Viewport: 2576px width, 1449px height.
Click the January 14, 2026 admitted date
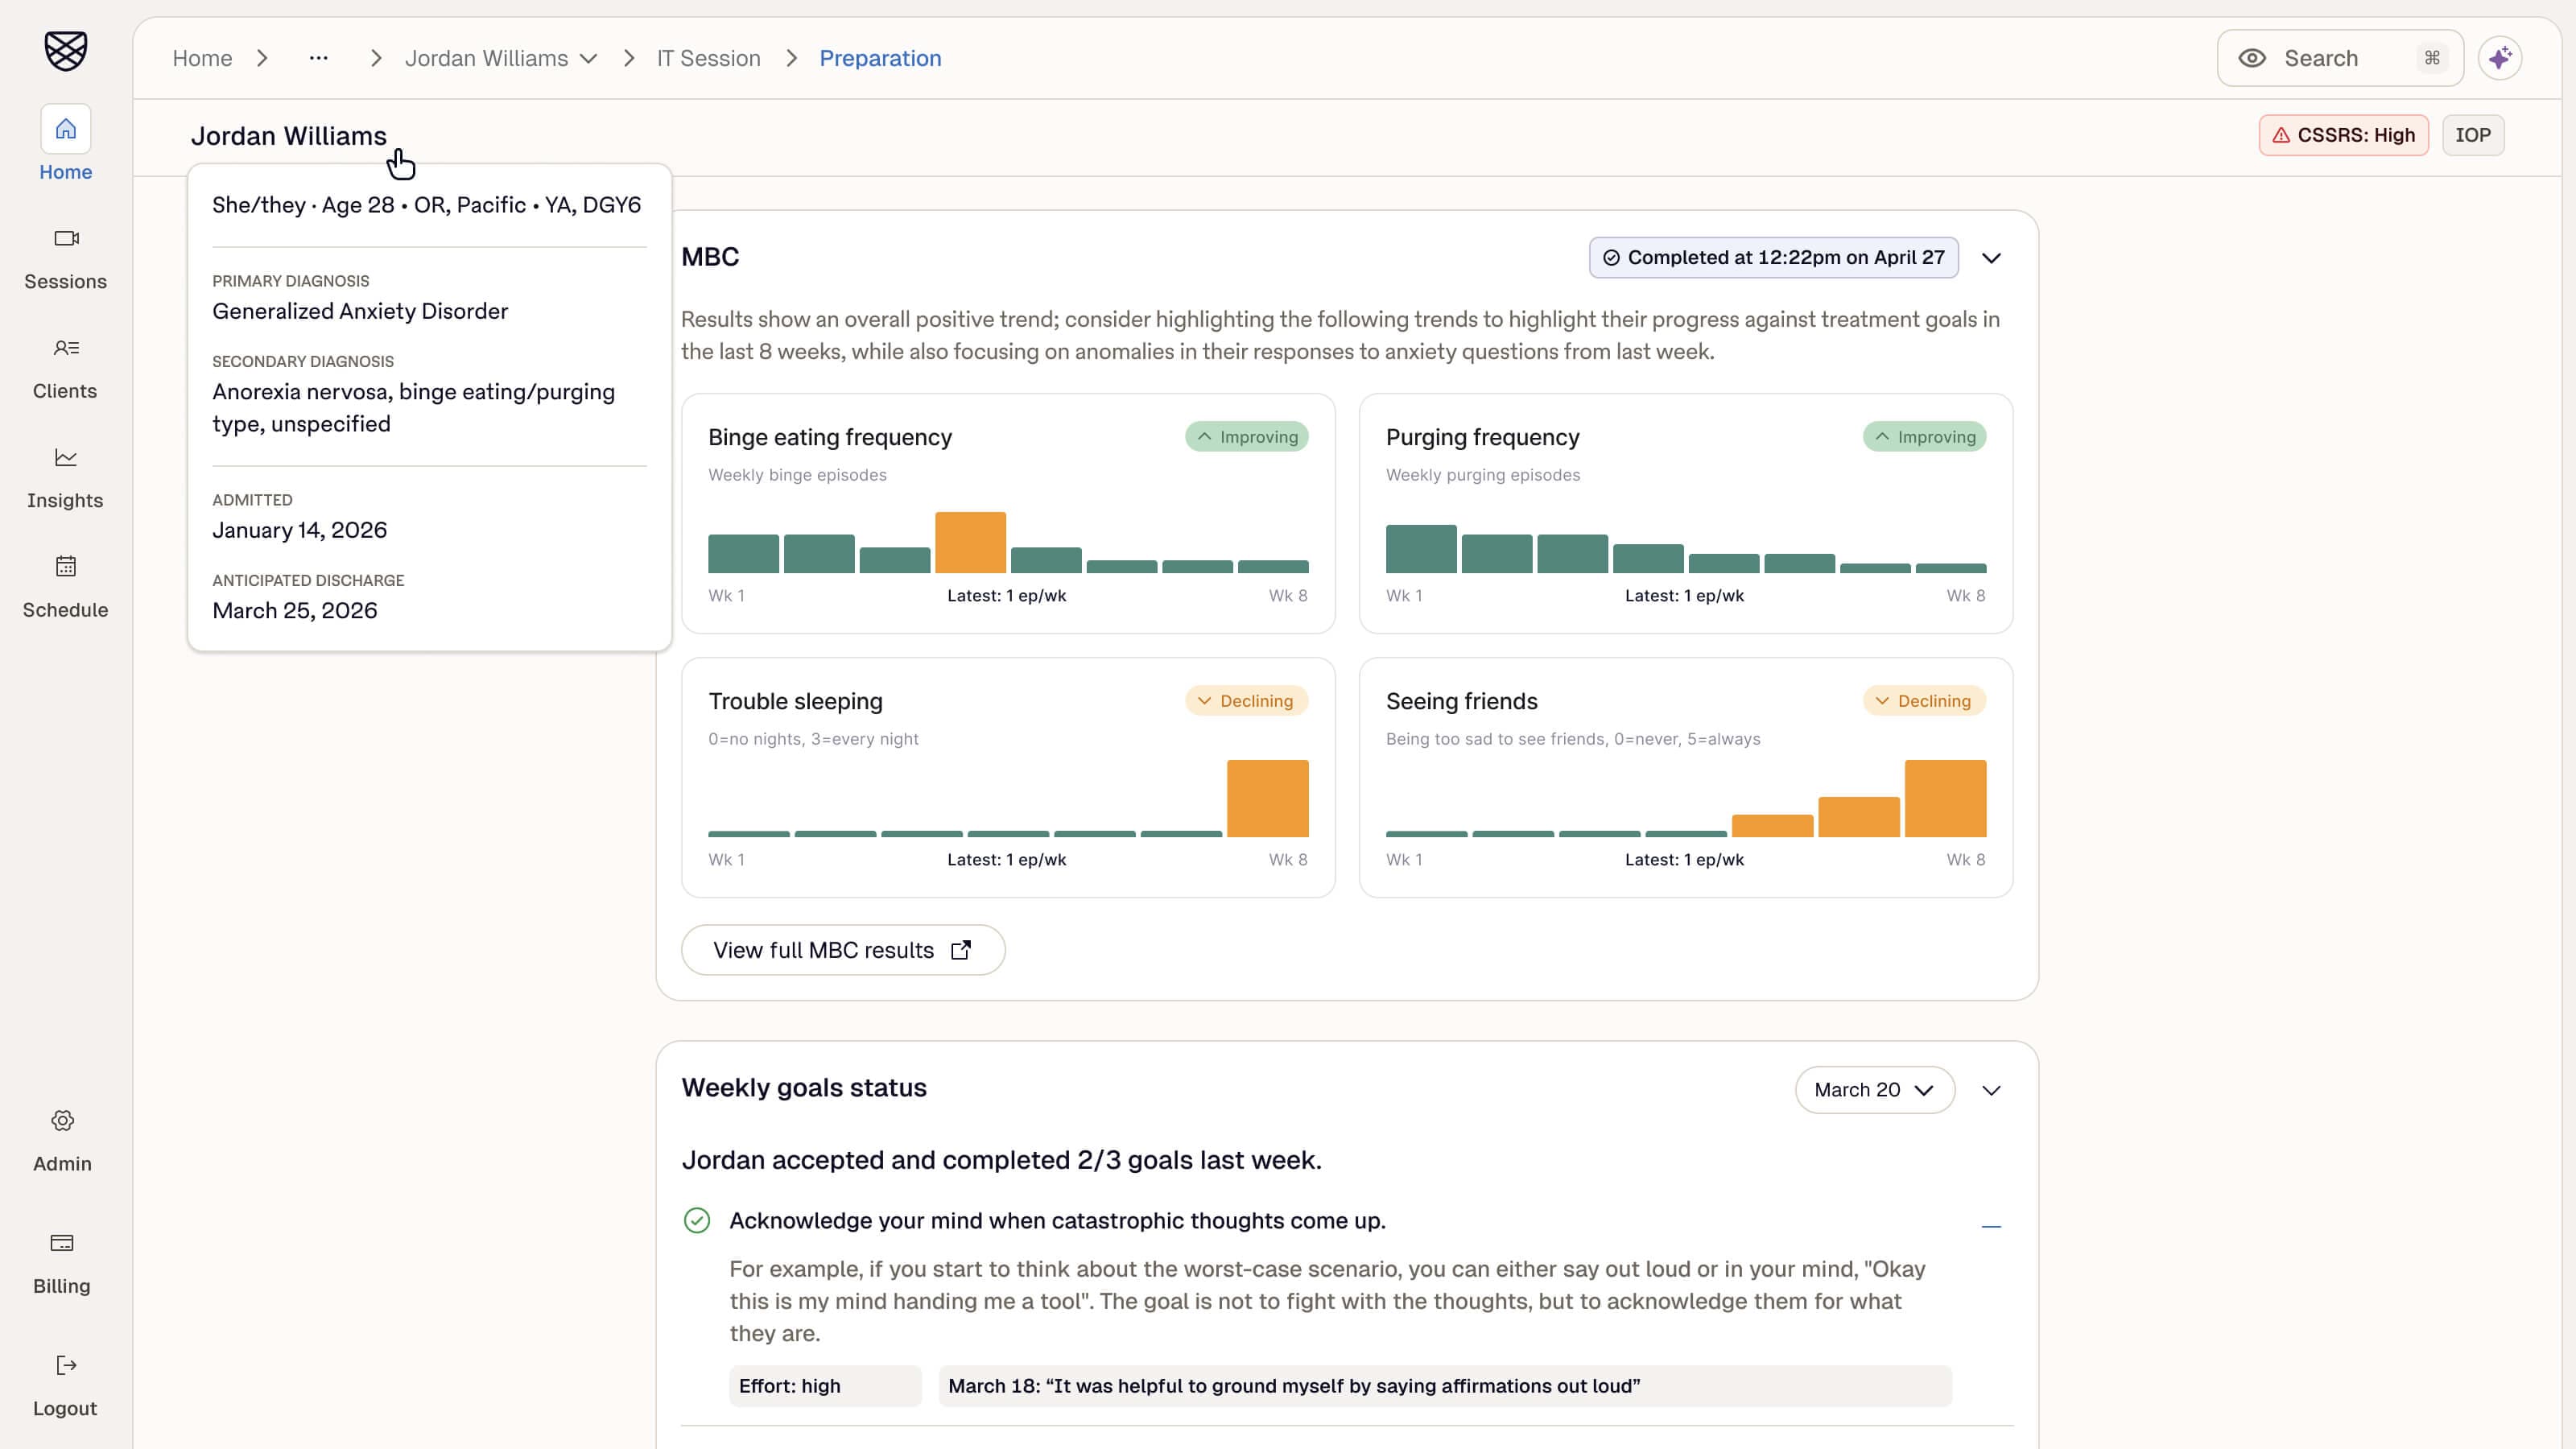299,530
